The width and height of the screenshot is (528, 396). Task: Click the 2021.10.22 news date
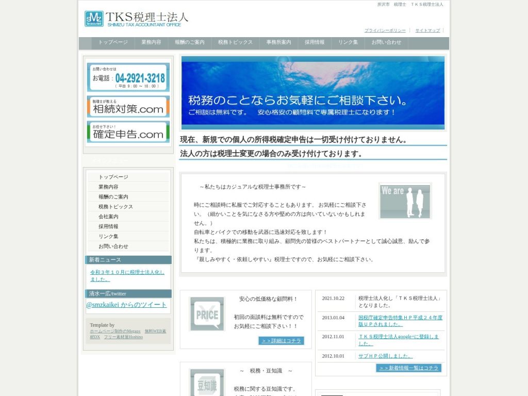point(333,299)
